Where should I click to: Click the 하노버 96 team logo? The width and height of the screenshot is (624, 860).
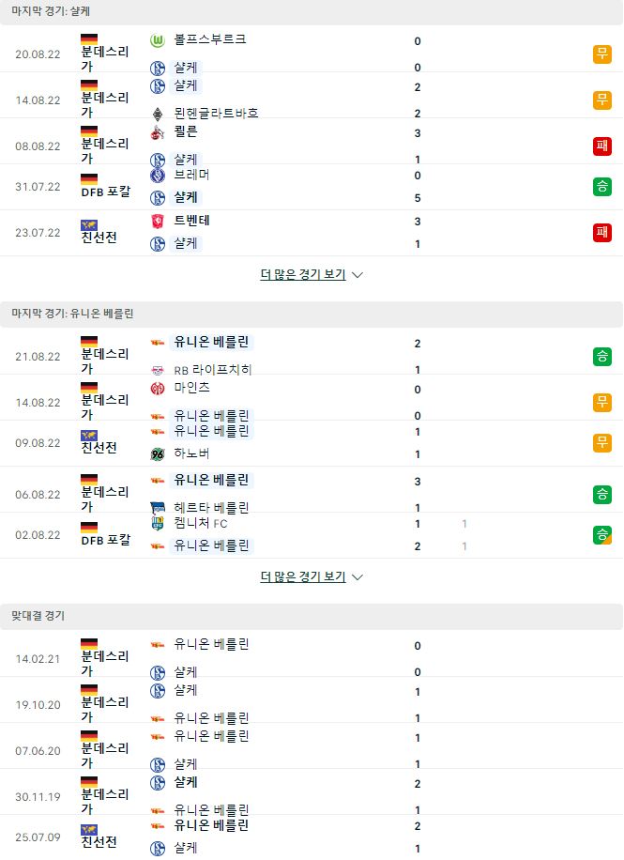coord(158,454)
